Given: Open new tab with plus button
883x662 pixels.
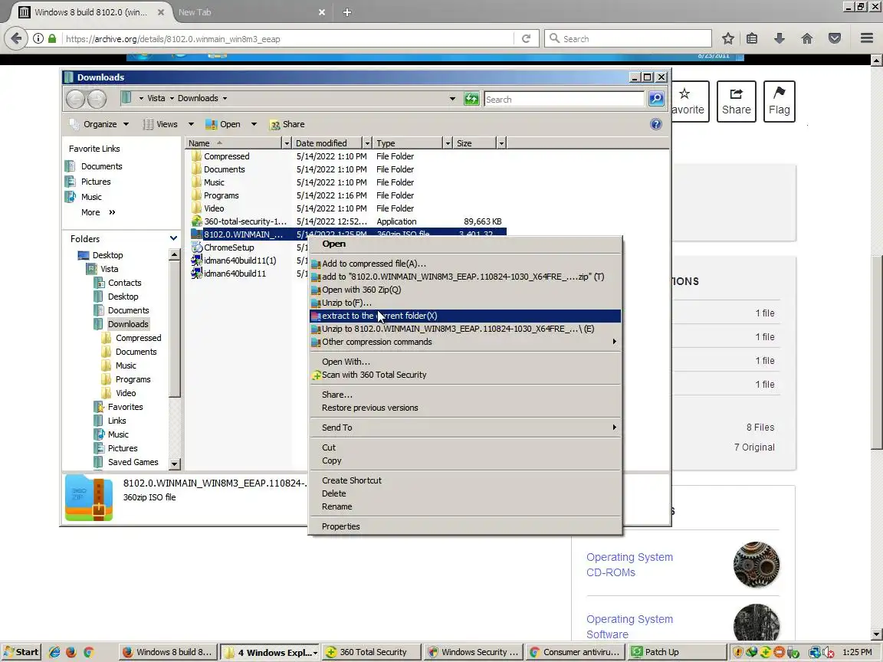Looking at the screenshot, I should 347,11.
